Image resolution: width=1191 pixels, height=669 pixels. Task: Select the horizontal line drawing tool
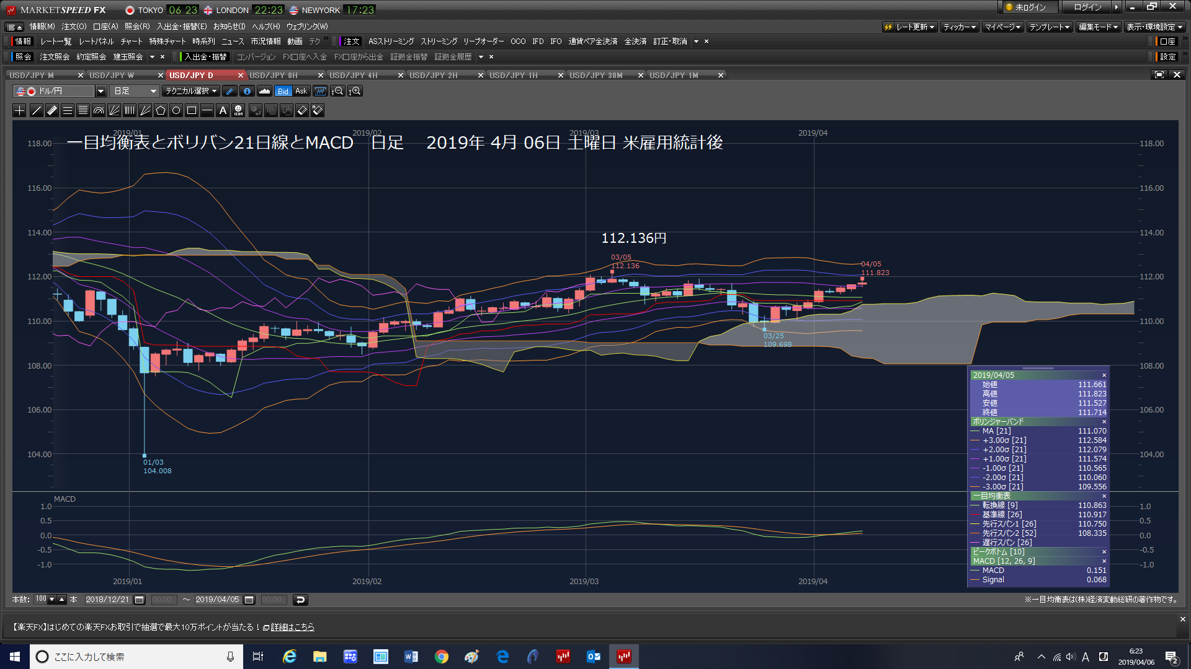[207, 110]
